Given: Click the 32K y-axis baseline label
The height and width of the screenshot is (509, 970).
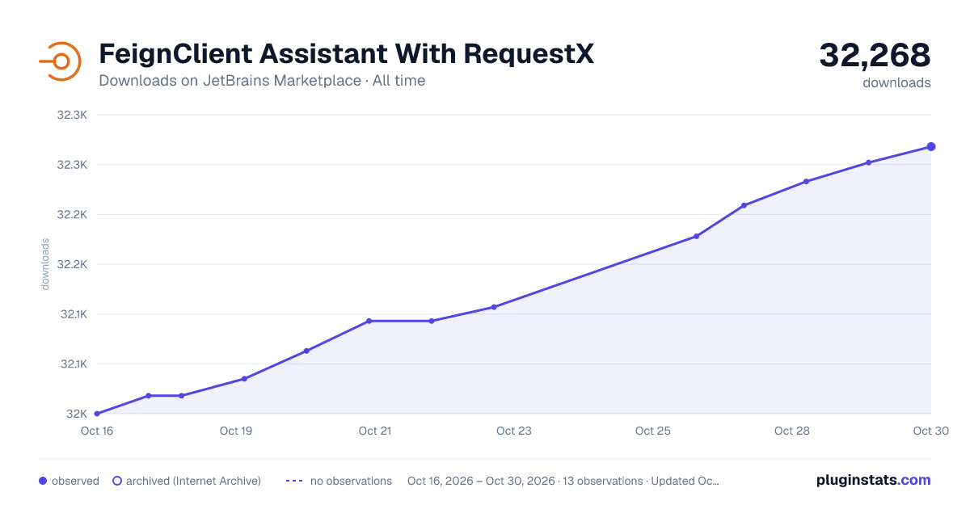Looking at the screenshot, I should tap(77, 414).
